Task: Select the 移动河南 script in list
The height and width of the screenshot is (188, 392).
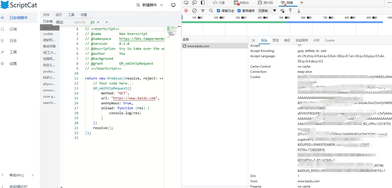Action: point(50,46)
